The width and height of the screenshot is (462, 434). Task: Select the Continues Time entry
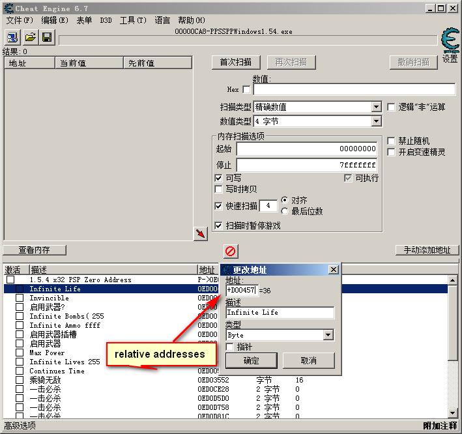coord(57,371)
